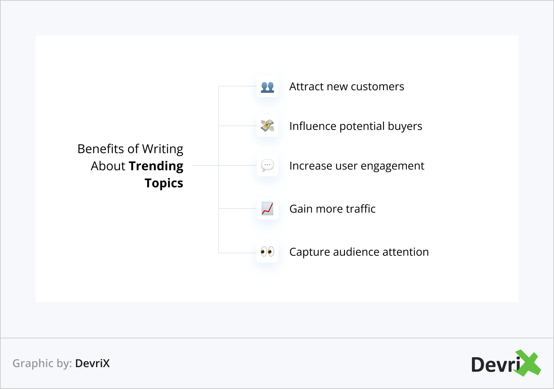This screenshot has width=554, height=389.
Task: Click the "Increase user engagement" text
Action: (357, 166)
